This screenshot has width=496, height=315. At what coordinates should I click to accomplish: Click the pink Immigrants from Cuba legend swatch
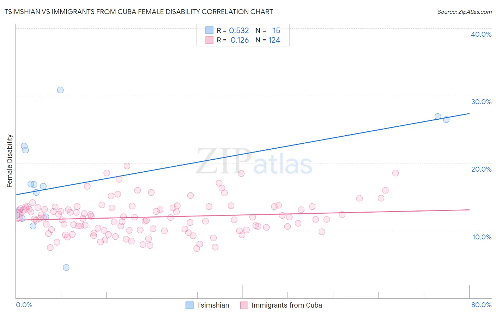(x=244, y=305)
